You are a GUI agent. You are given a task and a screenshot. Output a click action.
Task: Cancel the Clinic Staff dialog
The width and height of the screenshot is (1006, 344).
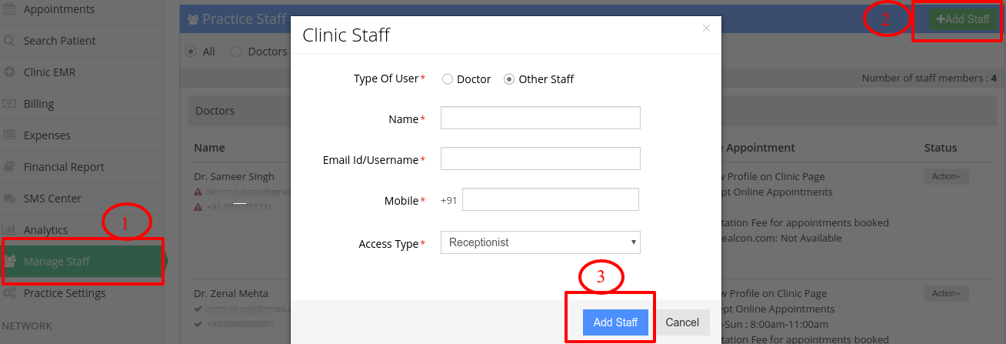(682, 322)
